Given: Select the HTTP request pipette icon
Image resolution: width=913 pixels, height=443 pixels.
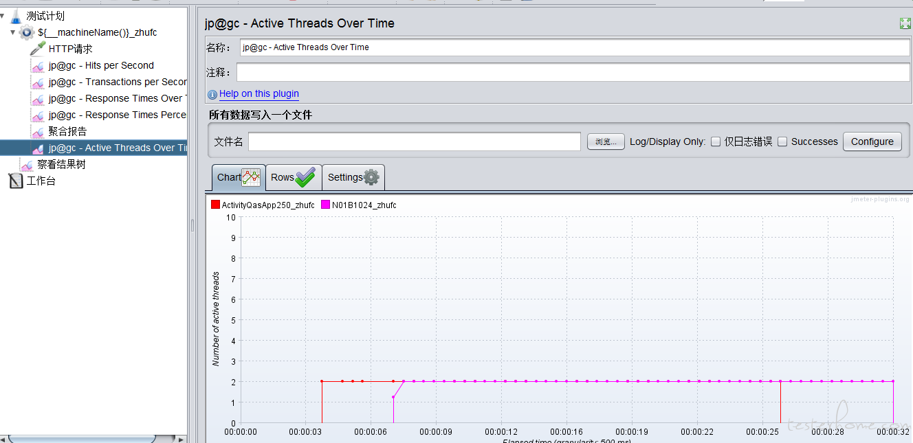Looking at the screenshot, I should [38, 49].
